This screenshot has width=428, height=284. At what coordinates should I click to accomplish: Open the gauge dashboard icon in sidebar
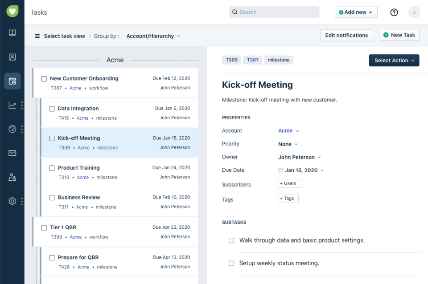(12, 129)
